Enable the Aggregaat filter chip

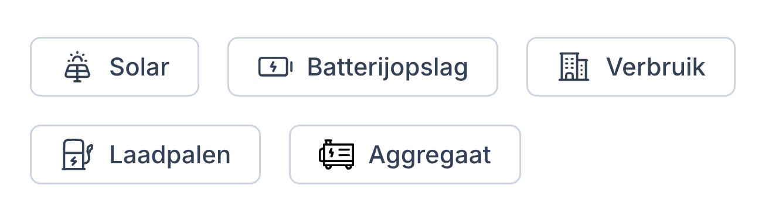(405, 154)
